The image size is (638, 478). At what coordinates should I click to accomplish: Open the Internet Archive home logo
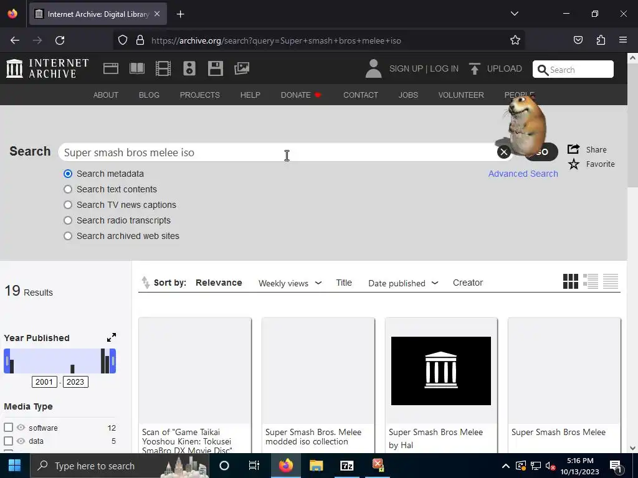pos(47,68)
